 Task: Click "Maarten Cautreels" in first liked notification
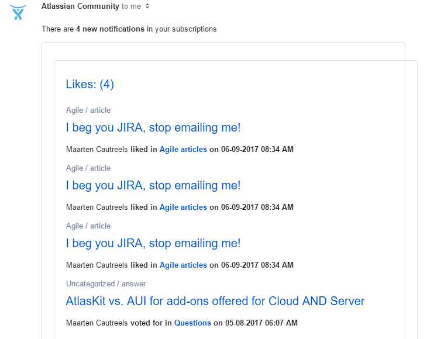point(97,150)
